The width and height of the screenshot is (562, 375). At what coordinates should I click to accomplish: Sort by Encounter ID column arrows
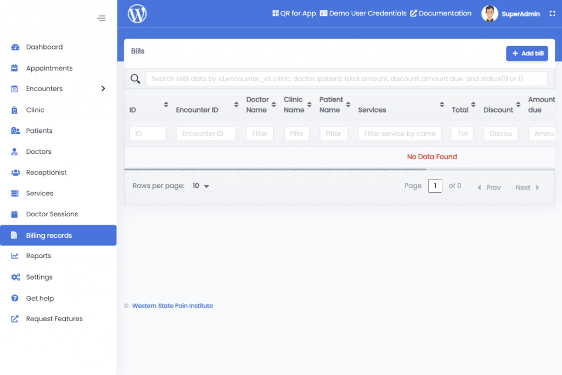pyautogui.click(x=236, y=104)
